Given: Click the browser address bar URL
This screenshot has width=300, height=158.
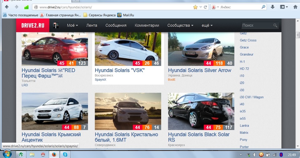Looking at the screenshot, I should click(x=66, y=7).
